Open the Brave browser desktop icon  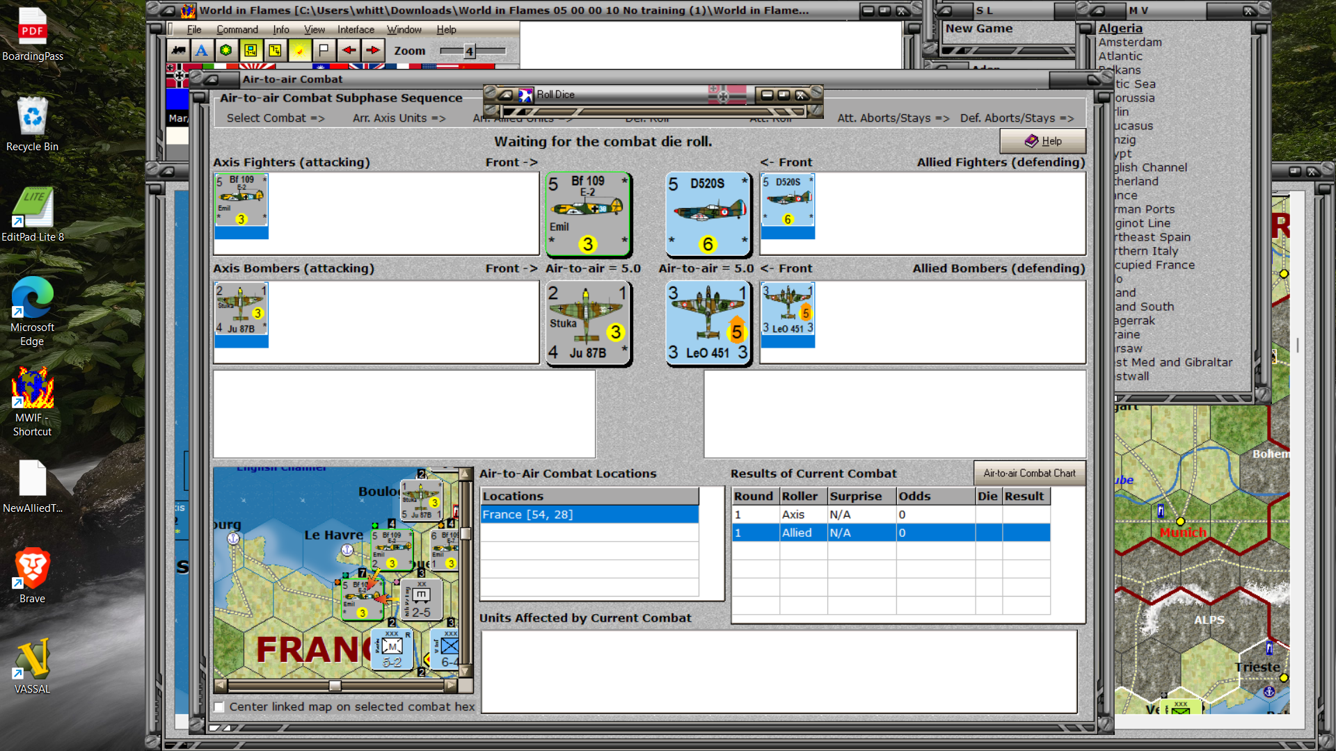pyautogui.click(x=32, y=576)
